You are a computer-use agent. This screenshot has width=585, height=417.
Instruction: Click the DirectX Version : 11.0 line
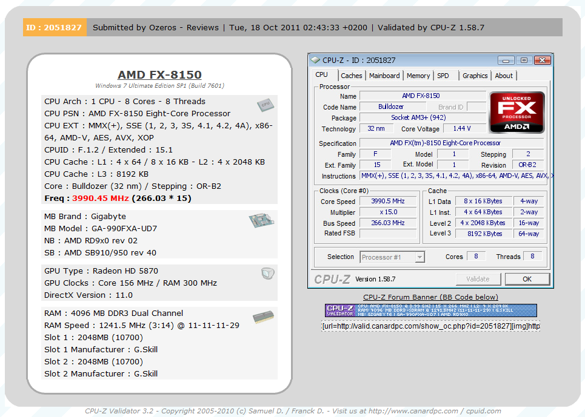coord(89,295)
